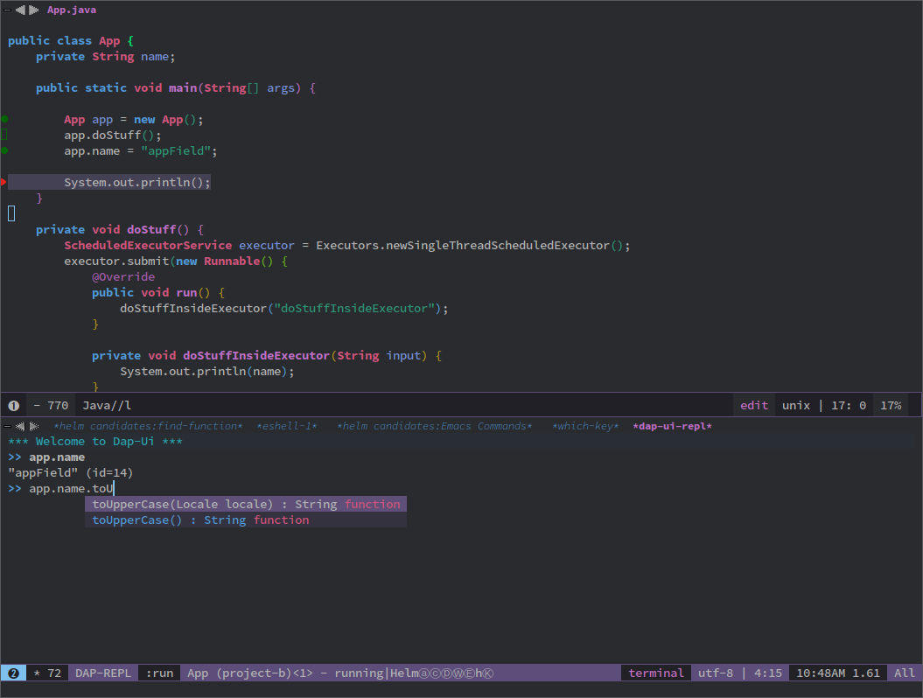This screenshot has width=923, height=698.
Task: Click the 'Welcome to Dap-Ui' banner text
Action: 94,442
